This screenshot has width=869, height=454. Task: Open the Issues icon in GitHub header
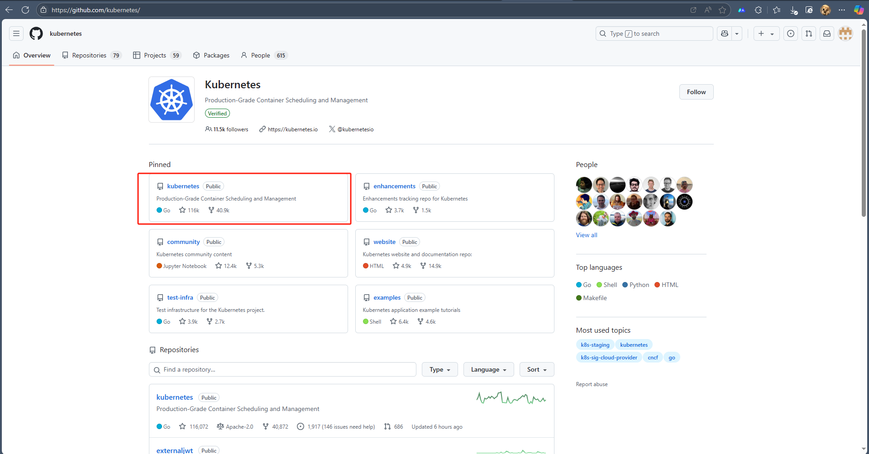click(791, 33)
